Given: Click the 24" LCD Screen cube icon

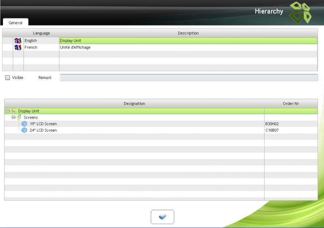Looking at the screenshot, I should (24, 130).
